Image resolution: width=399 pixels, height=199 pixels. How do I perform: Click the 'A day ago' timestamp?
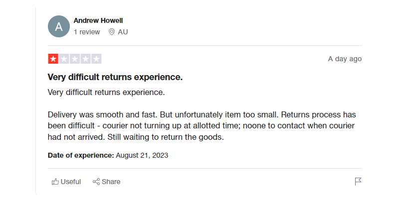point(345,59)
